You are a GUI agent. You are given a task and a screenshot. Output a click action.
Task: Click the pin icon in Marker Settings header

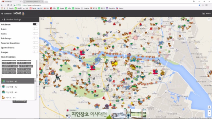[5, 20]
